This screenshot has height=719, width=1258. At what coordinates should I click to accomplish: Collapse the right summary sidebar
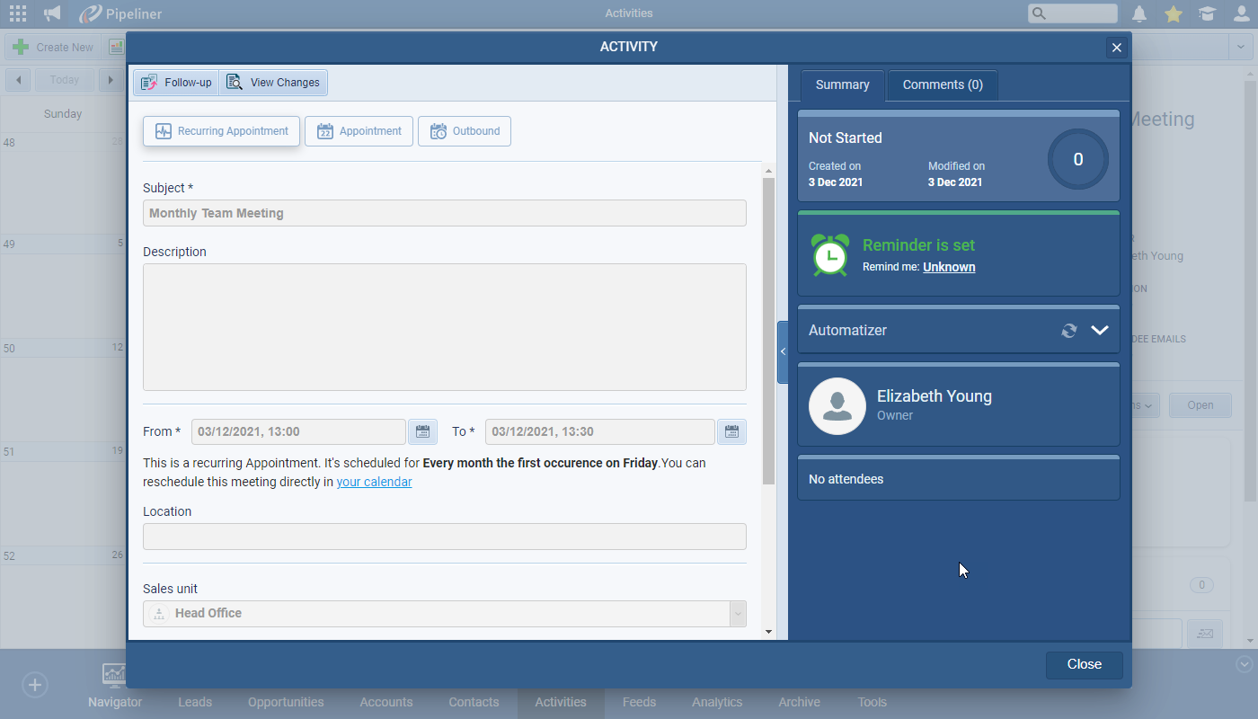pyautogui.click(x=783, y=351)
